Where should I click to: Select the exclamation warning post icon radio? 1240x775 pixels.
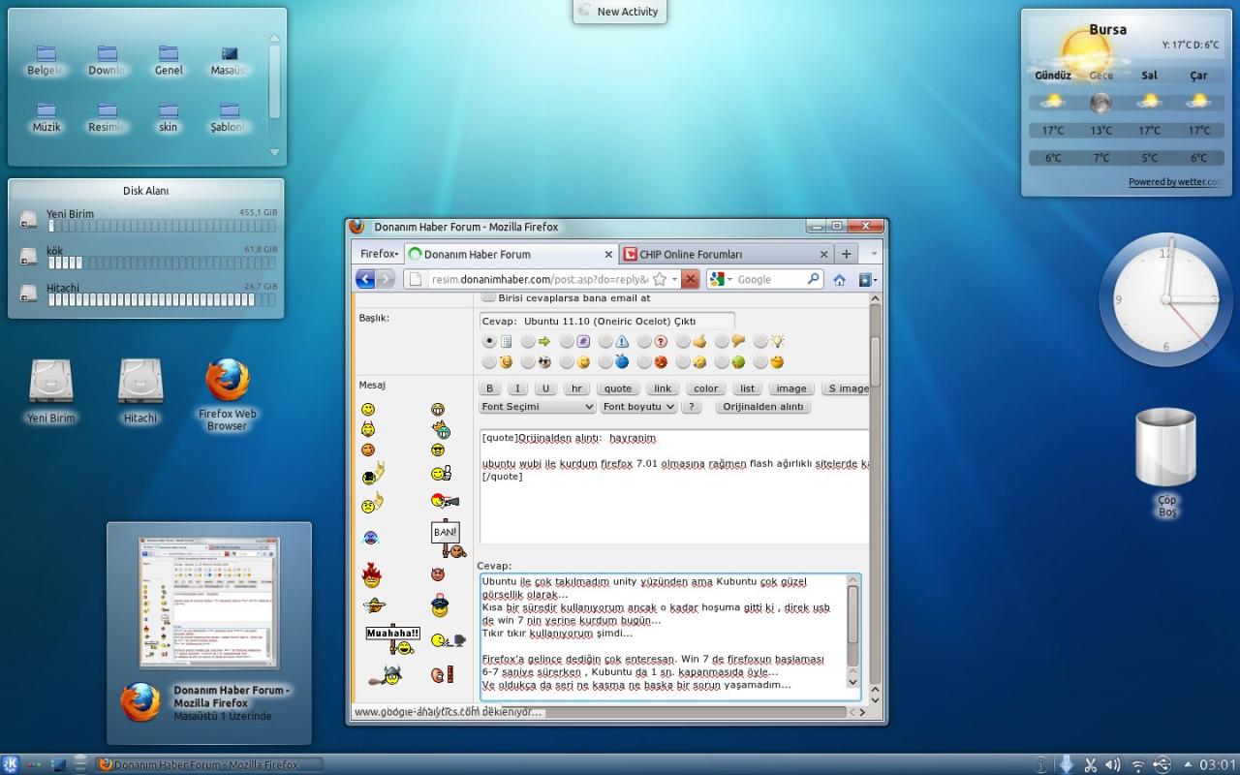tap(605, 341)
